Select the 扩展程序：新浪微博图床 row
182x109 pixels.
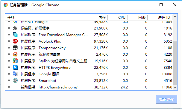(x=89, y=54)
